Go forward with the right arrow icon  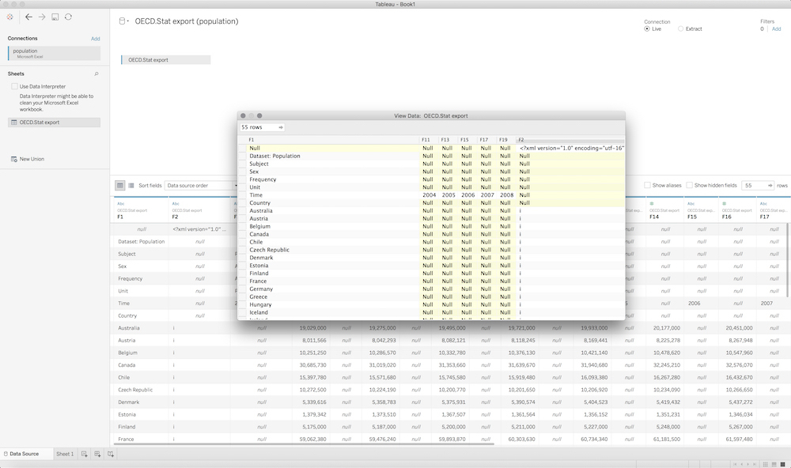42,17
